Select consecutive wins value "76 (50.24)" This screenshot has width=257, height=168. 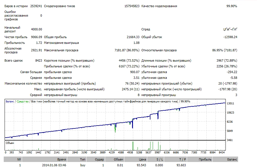[132, 83]
